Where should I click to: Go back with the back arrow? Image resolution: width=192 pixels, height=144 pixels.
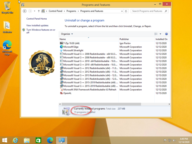point(24,11)
